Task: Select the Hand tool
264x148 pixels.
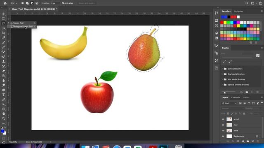Action: point(4,113)
